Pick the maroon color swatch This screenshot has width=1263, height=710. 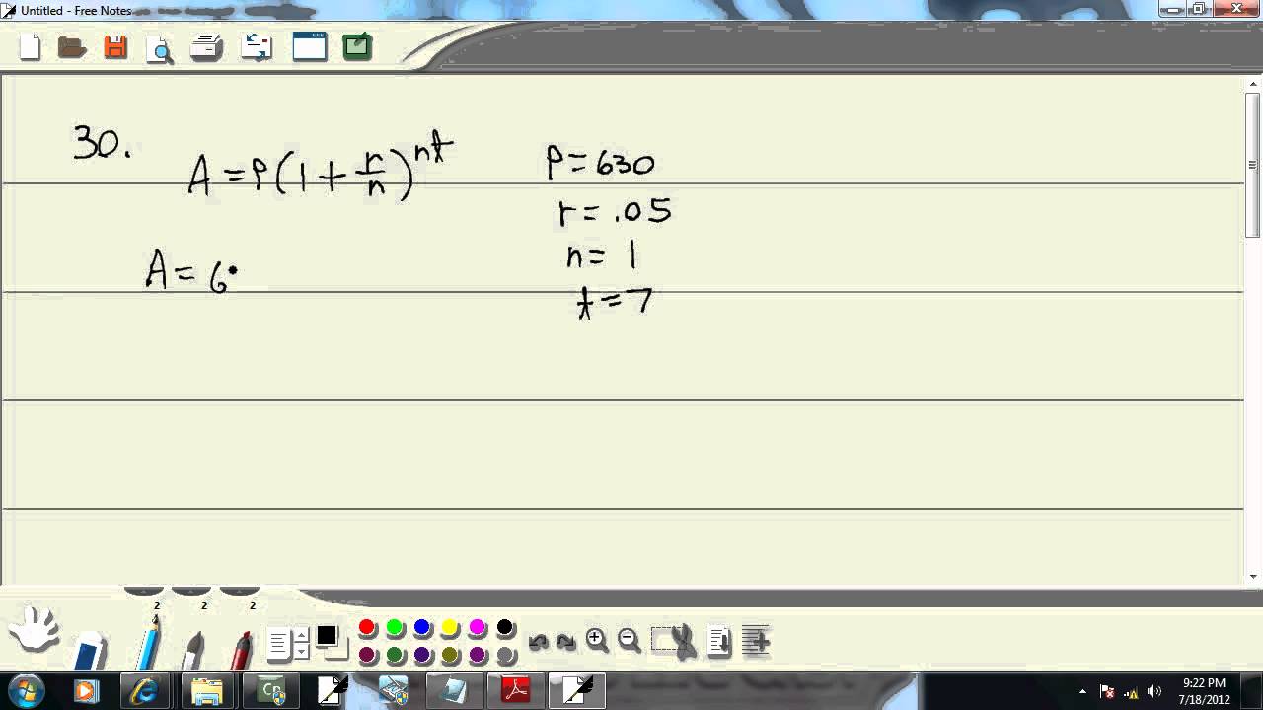[367, 655]
